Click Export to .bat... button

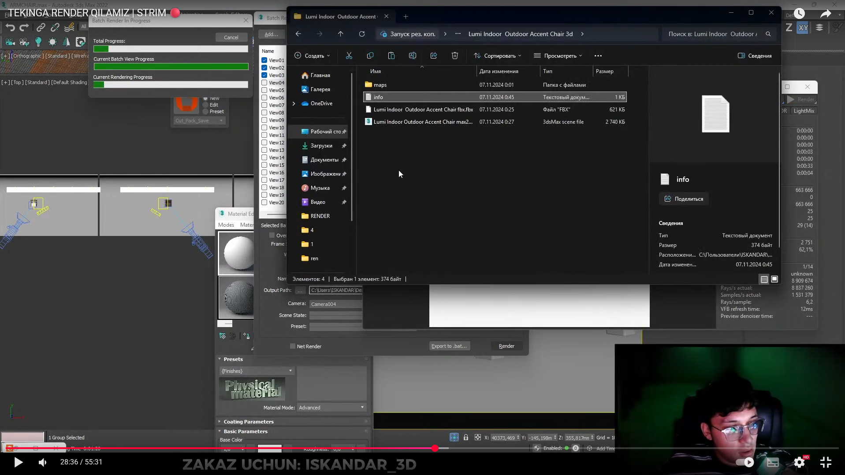tap(449, 346)
